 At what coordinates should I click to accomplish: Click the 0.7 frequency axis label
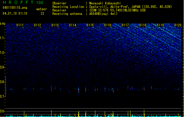(x=2, y=97)
